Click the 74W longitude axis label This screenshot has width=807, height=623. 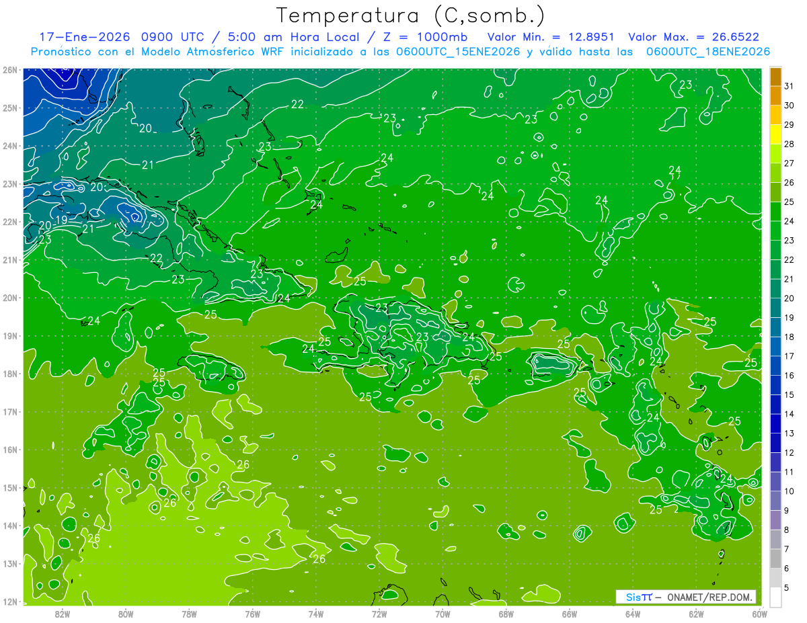pyautogui.click(x=316, y=614)
